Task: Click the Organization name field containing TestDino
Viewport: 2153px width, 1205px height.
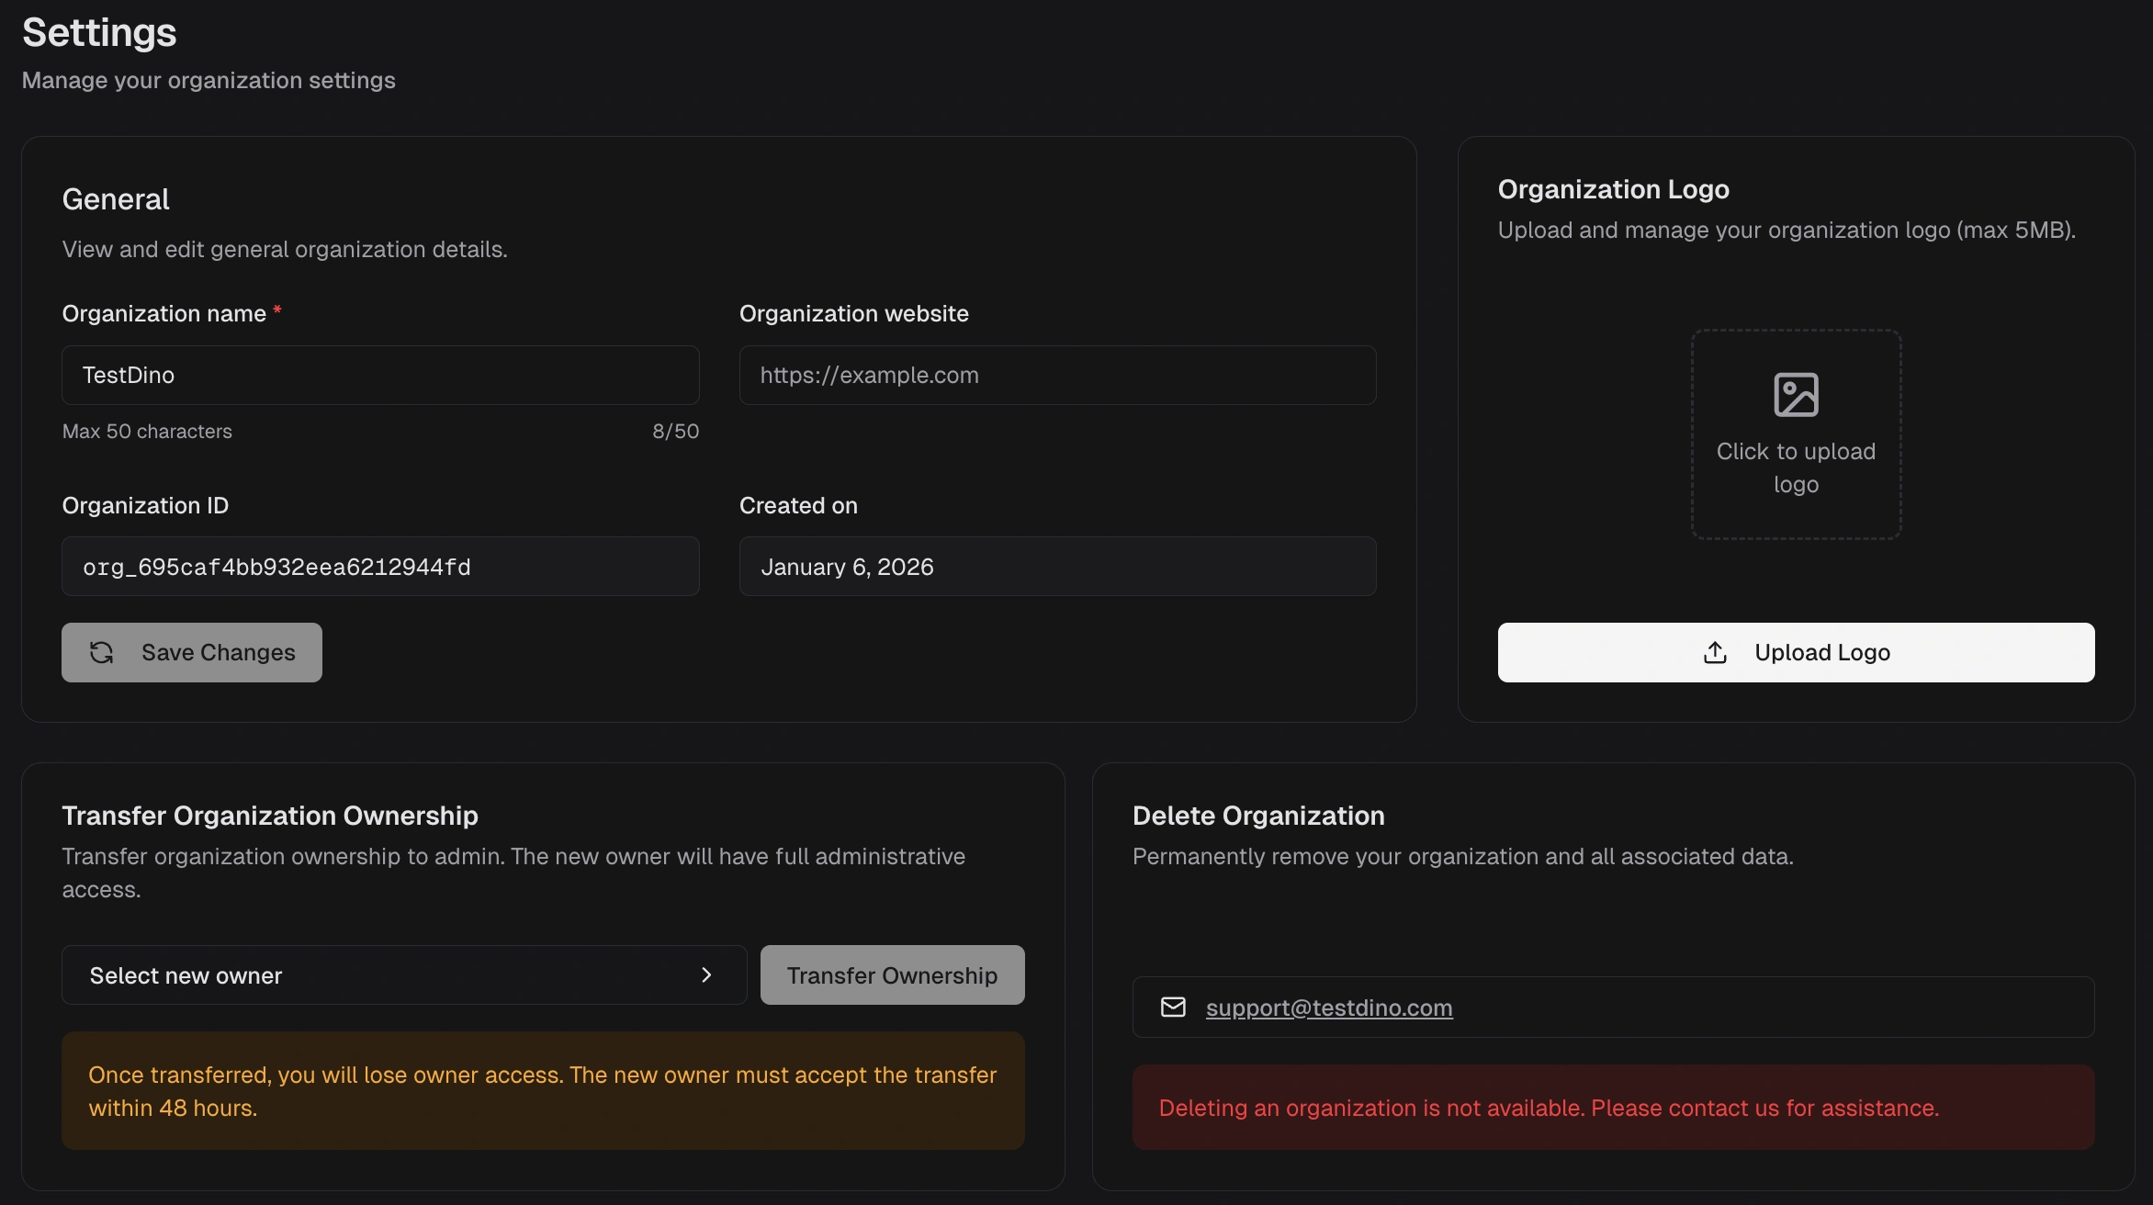Action: 380,376
